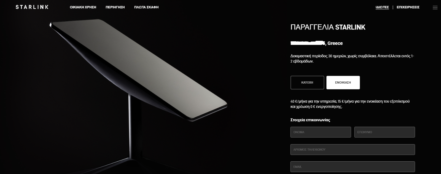The height and width of the screenshot is (174, 441).
Task: Click the service address ending in Greece
Action: coord(317,43)
